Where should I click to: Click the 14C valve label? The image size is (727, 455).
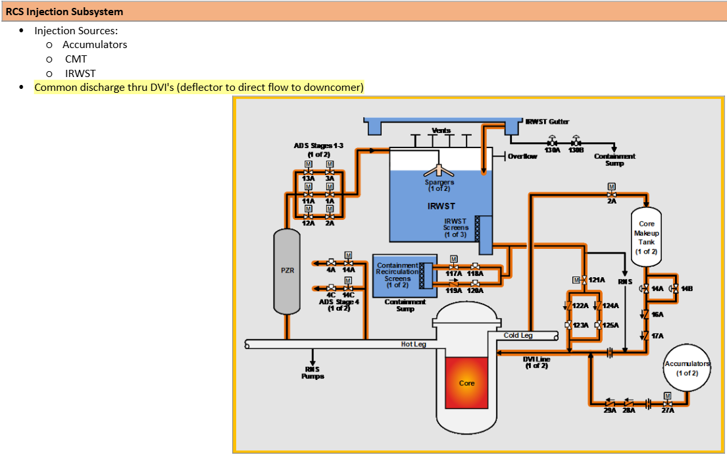349,294
